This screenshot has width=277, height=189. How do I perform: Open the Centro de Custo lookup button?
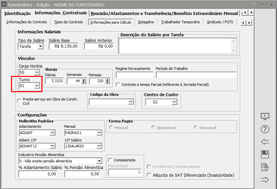[174, 102]
